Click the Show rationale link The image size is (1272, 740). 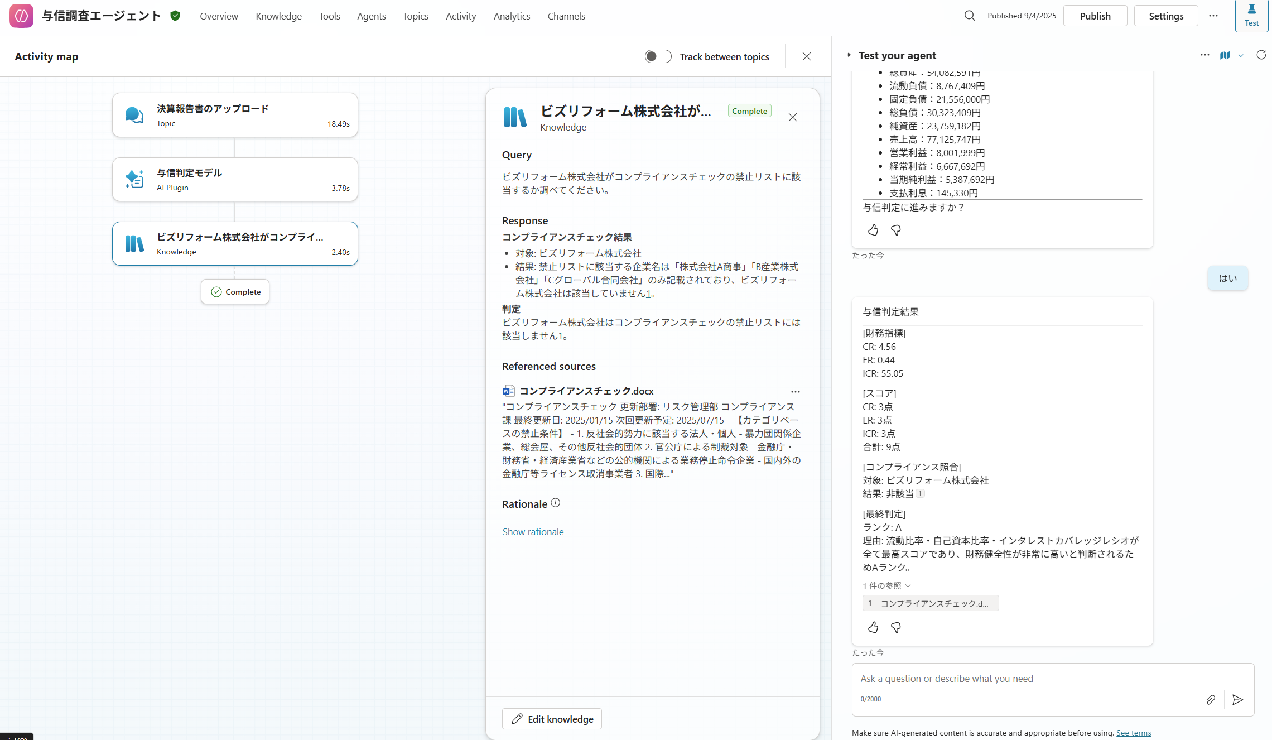pos(533,532)
